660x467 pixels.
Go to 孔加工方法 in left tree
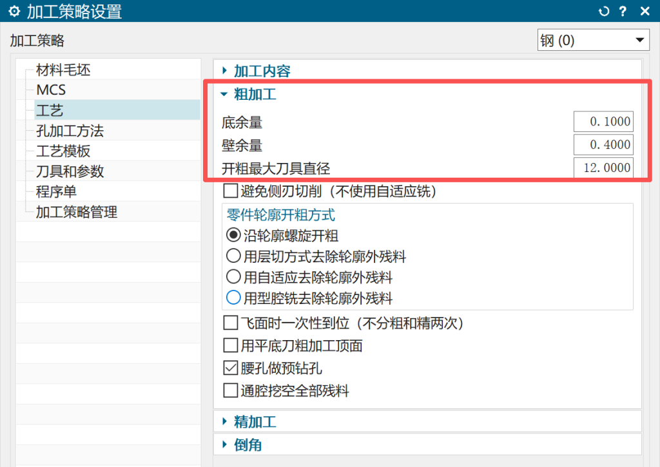70,131
